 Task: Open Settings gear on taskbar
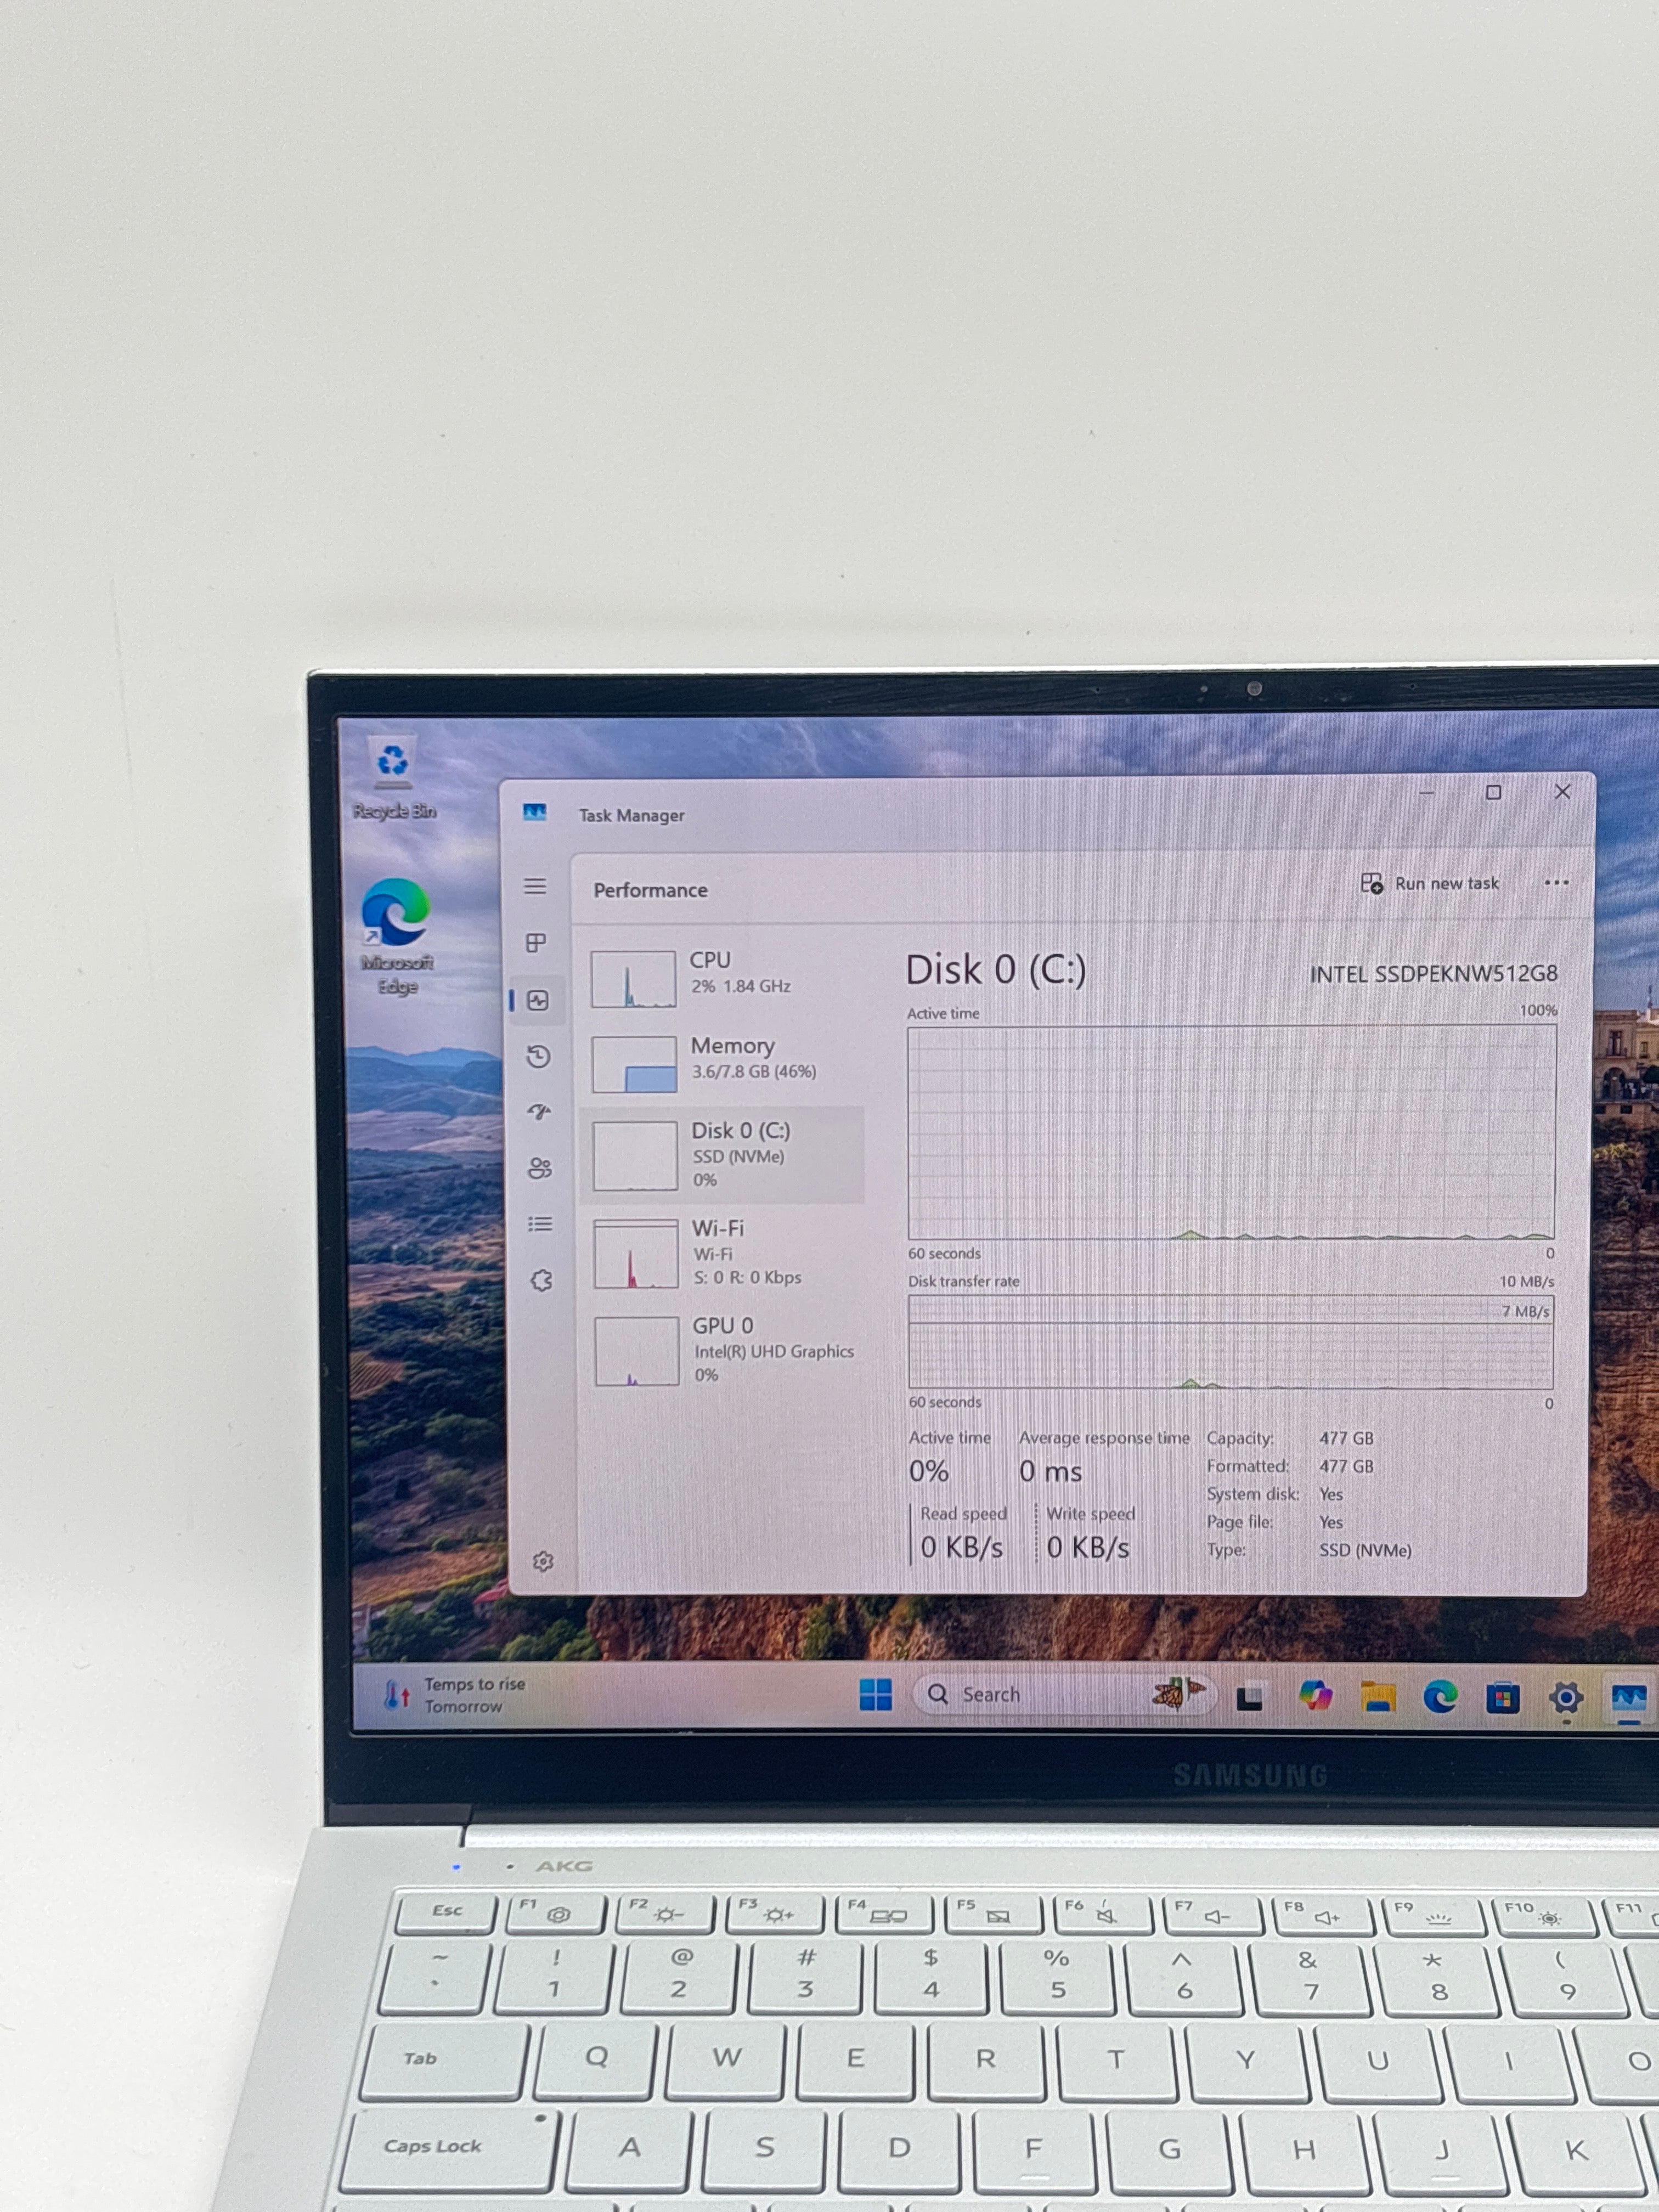point(1566,1698)
